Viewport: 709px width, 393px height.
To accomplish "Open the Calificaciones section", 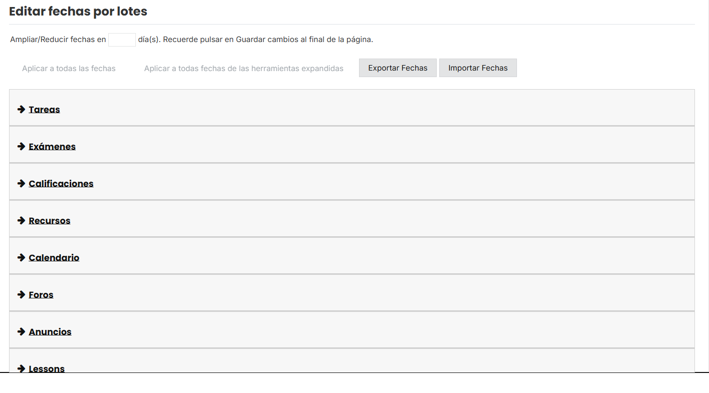I will [61, 184].
